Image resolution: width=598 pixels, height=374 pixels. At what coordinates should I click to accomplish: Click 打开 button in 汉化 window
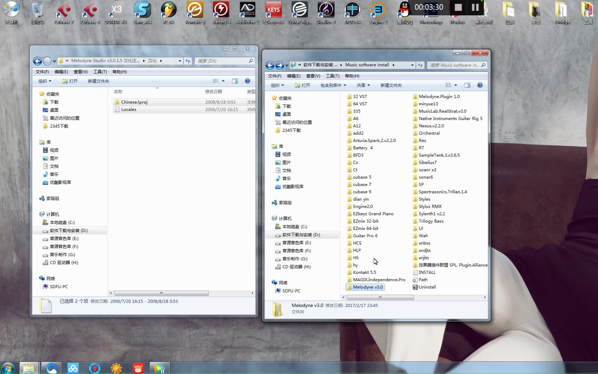point(70,81)
